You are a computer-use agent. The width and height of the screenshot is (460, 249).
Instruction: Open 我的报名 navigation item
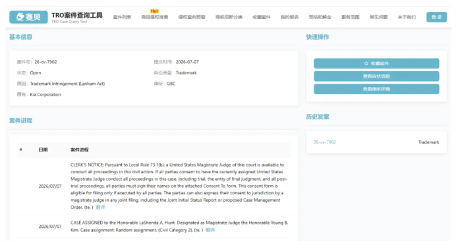click(289, 17)
